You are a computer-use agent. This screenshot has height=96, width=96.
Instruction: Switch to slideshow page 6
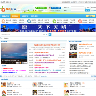coord(26,63)
